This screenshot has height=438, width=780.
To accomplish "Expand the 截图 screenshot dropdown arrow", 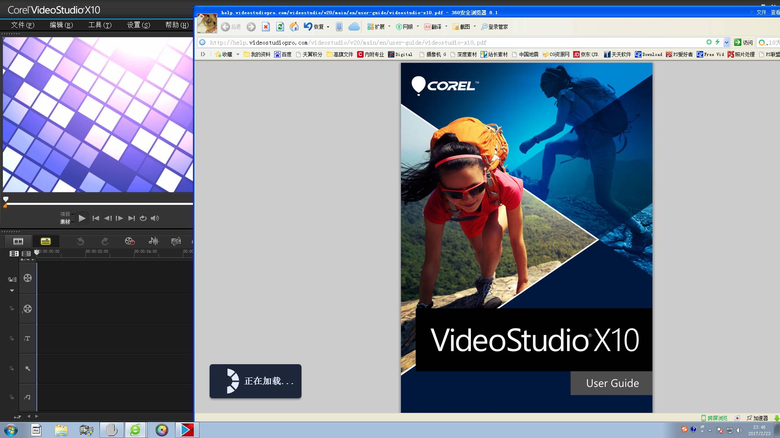I will point(474,26).
